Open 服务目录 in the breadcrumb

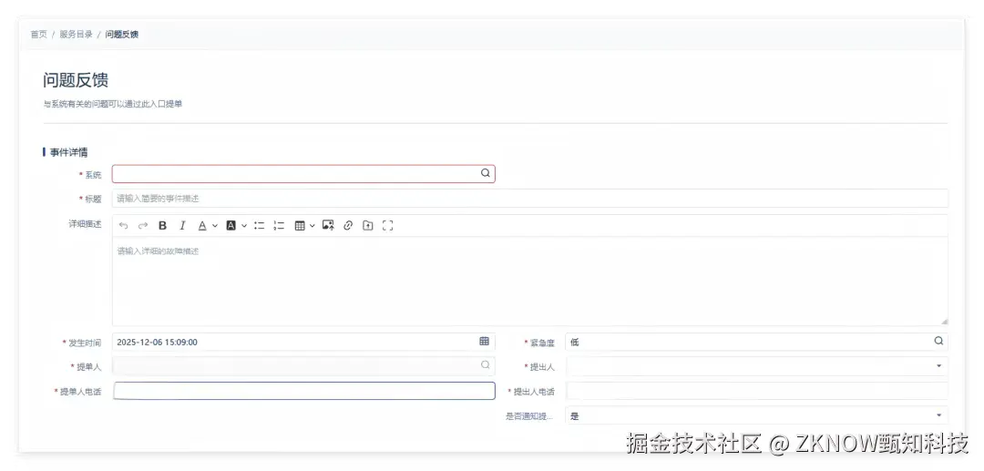click(x=76, y=34)
